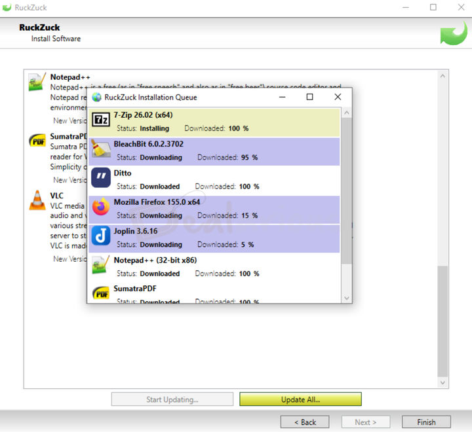The image size is (472, 432).
Task: Click the 5 % download value for Joplin
Action: [247, 245]
